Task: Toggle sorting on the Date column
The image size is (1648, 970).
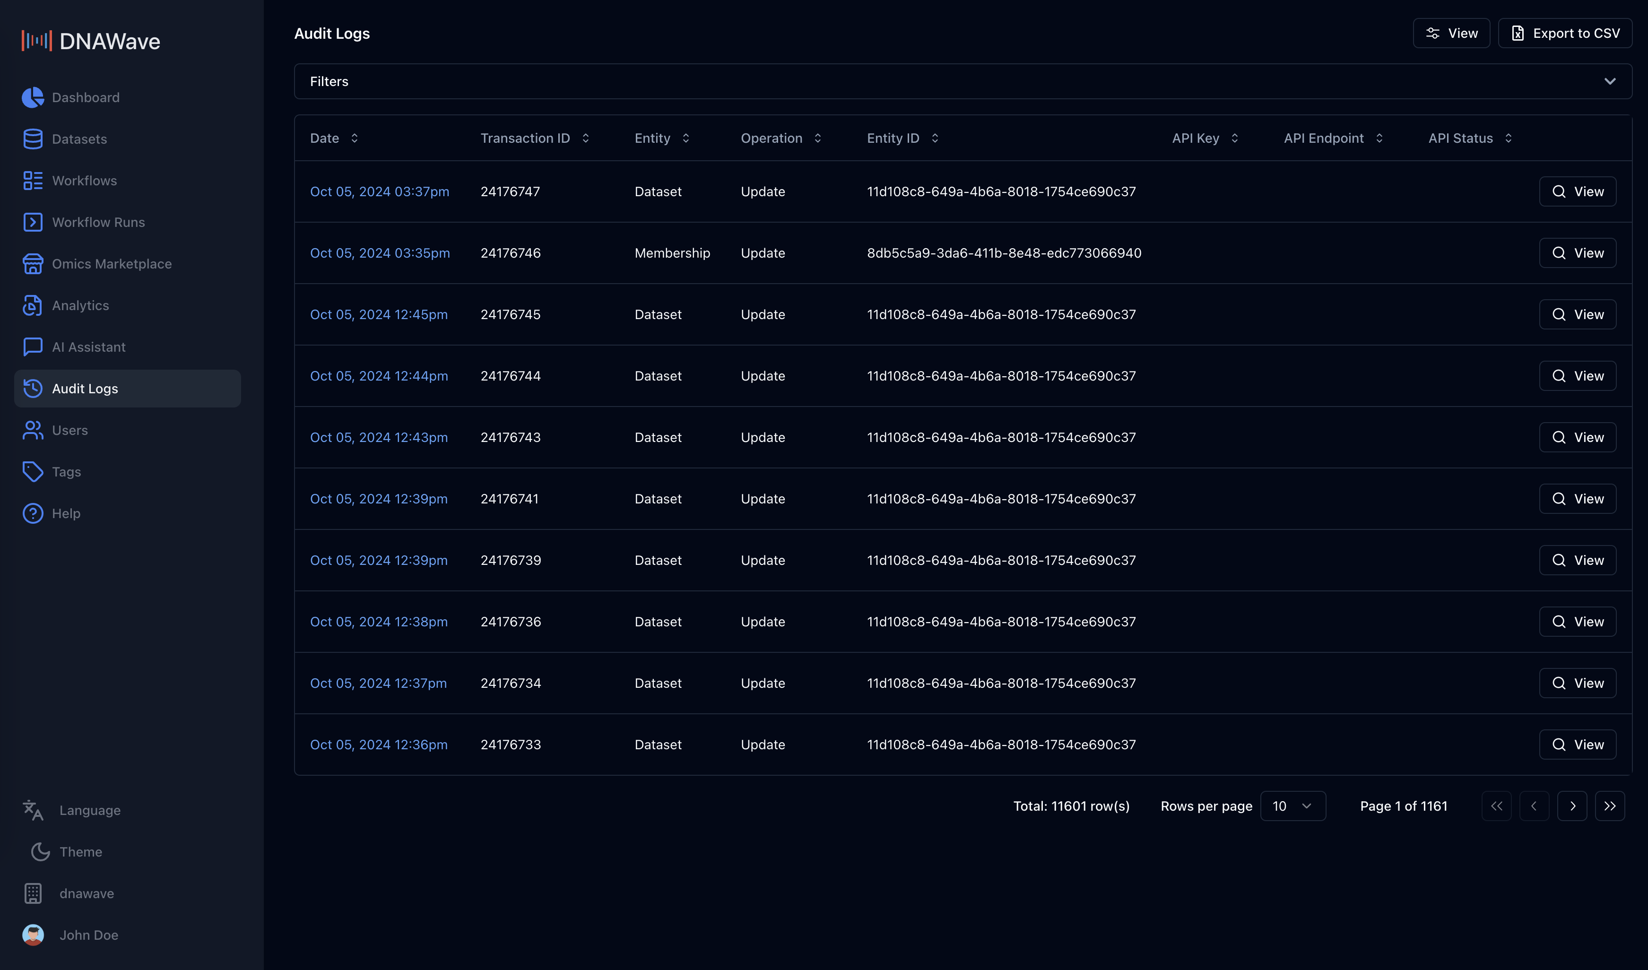Action: point(354,138)
